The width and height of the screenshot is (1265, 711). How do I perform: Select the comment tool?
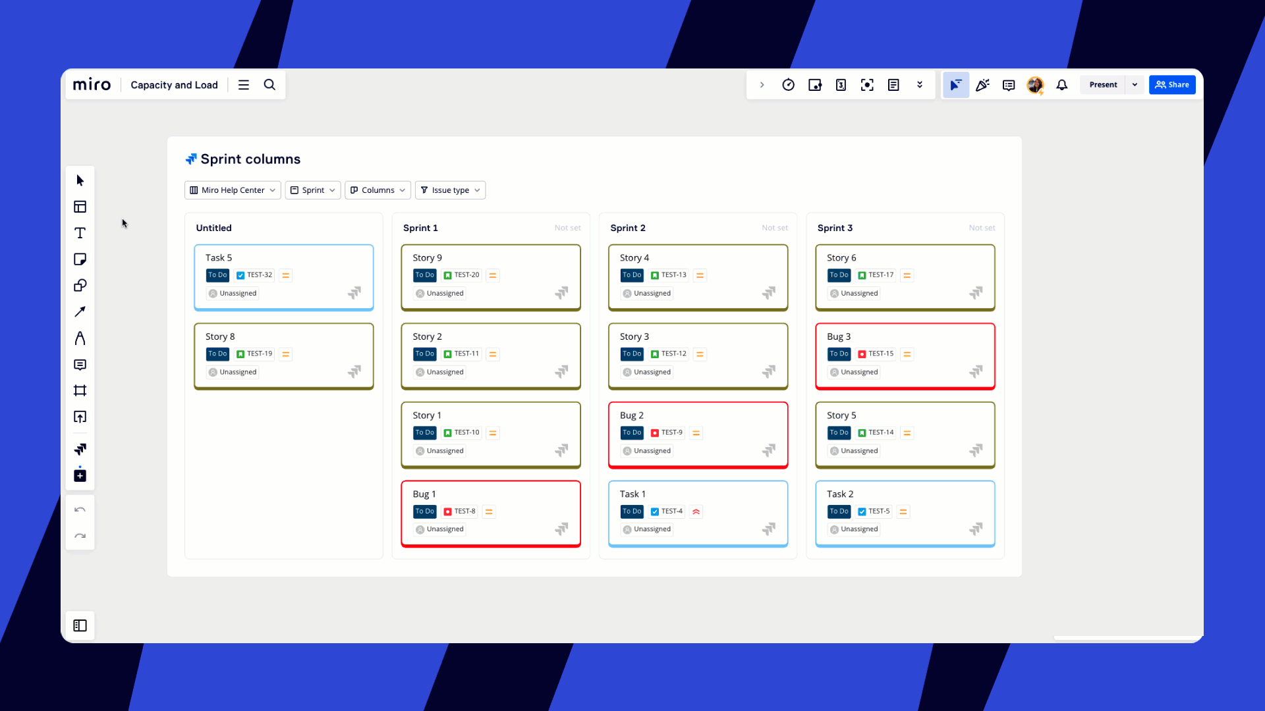click(80, 365)
